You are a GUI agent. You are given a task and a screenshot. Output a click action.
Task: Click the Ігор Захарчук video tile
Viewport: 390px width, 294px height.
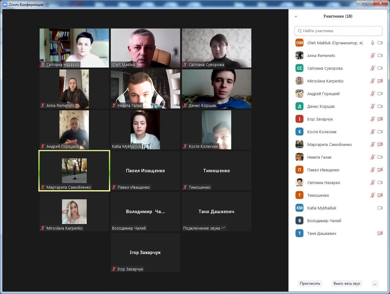[x=145, y=252]
